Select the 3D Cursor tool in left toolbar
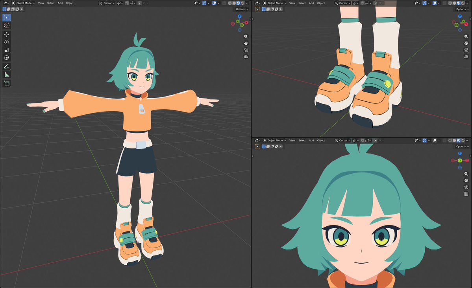472x288 pixels. (7, 26)
